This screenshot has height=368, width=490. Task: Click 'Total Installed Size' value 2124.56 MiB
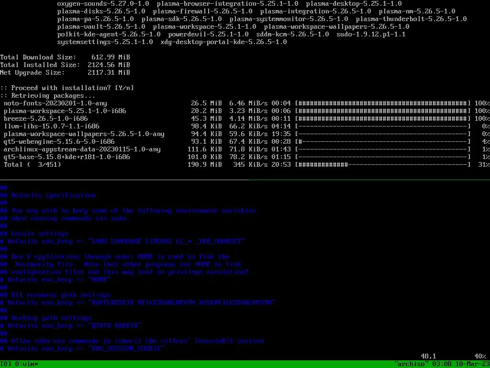coord(109,65)
